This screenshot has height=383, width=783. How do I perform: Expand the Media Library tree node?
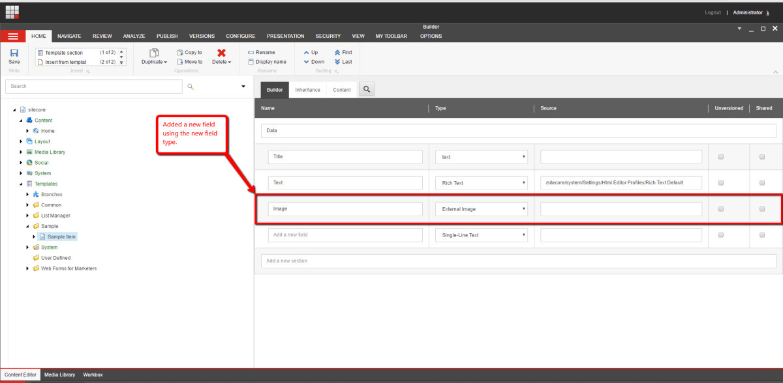28,152
